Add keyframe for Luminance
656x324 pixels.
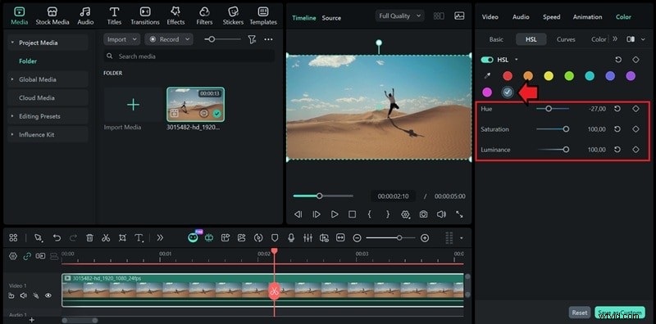click(x=635, y=150)
